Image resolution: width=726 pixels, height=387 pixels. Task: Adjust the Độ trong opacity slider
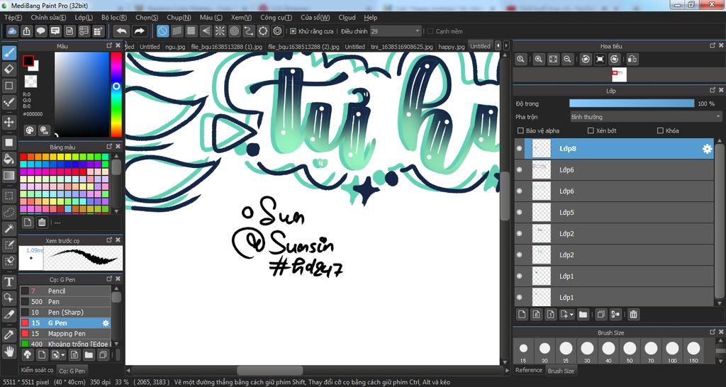pos(632,103)
